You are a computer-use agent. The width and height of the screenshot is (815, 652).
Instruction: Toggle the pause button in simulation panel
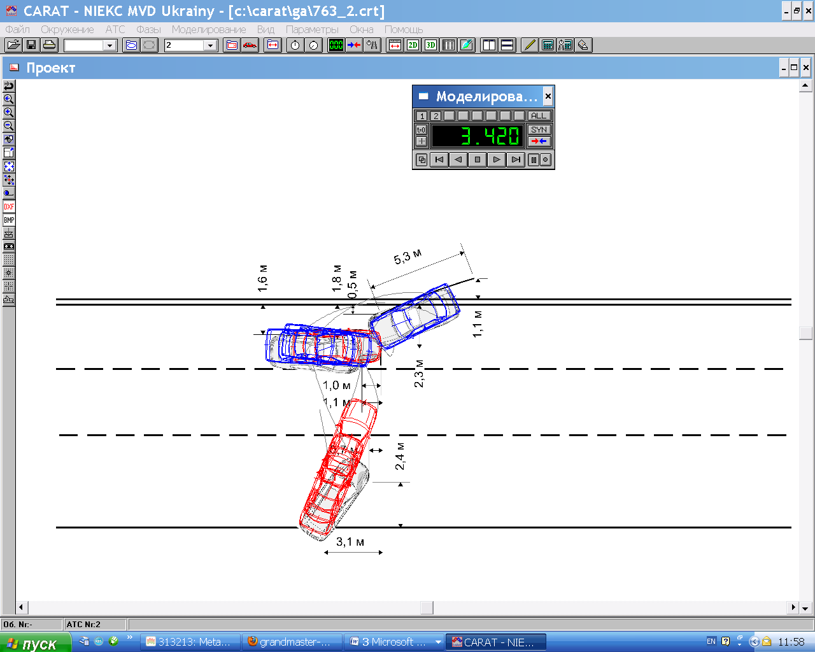click(534, 160)
